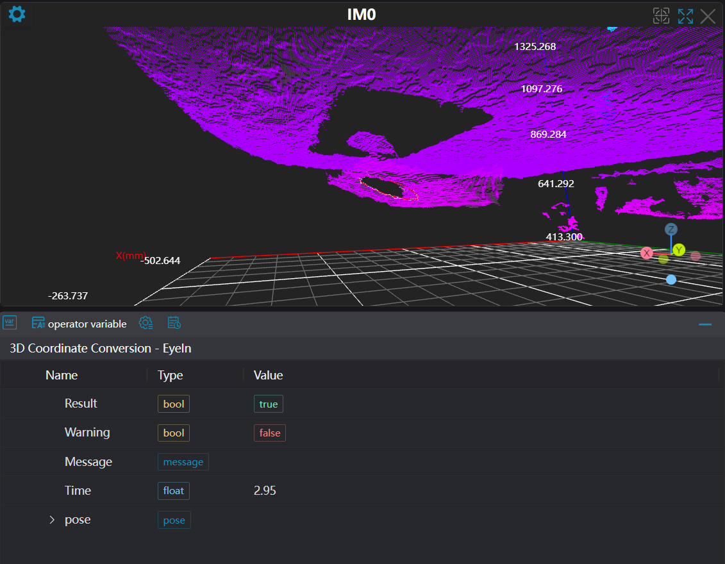Screen dimensions: 725x564
Task: Select the message type tag
Action: [183, 462]
